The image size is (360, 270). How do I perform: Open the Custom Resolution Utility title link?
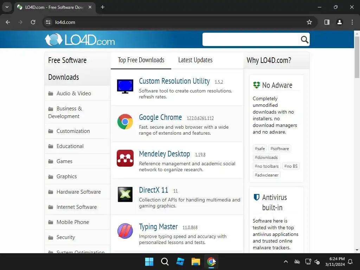[174, 81]
